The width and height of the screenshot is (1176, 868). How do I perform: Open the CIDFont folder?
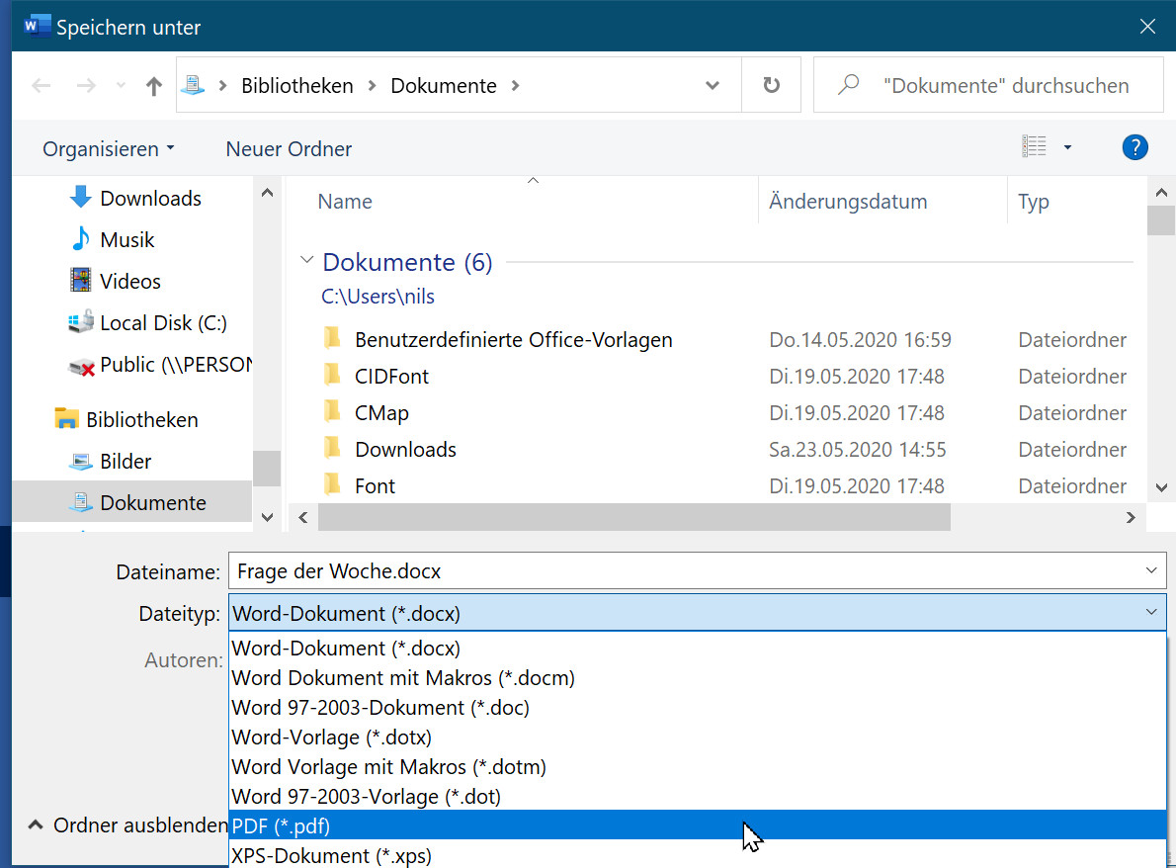391,377
